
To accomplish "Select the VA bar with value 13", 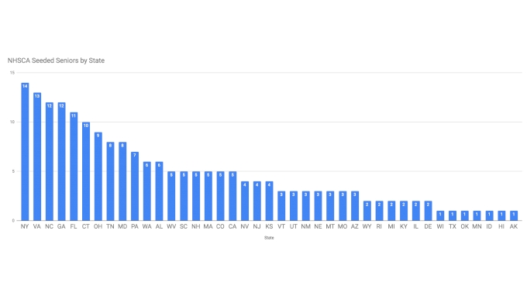I will click(37, 157).
